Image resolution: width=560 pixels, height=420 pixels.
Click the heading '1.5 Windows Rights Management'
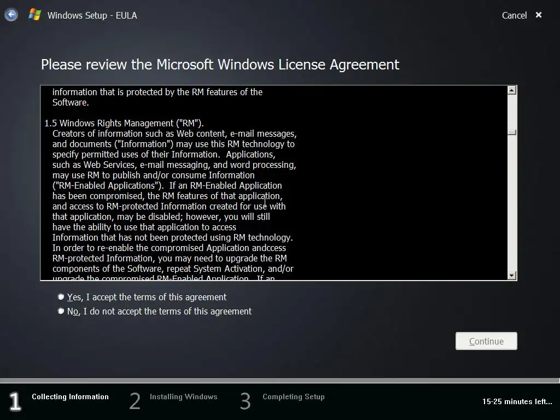pyautogui.click(x=124, y=123)
